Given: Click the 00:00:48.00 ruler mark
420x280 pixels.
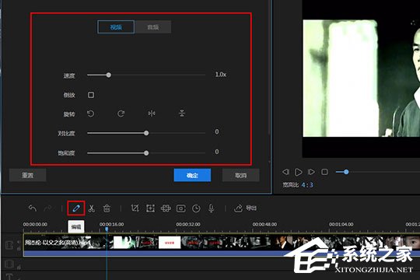Looking at the screenshot, I should pyautogui.click(x=264, y=224).
